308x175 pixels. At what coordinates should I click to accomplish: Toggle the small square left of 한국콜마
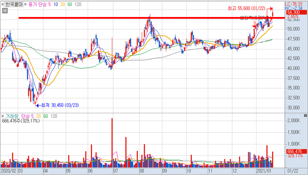click(2, 4)
